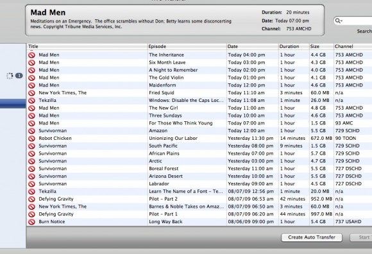This screenshot has height=254, width=372.
Task: Select episode text 'Labrador'
Action: point(159,184)
